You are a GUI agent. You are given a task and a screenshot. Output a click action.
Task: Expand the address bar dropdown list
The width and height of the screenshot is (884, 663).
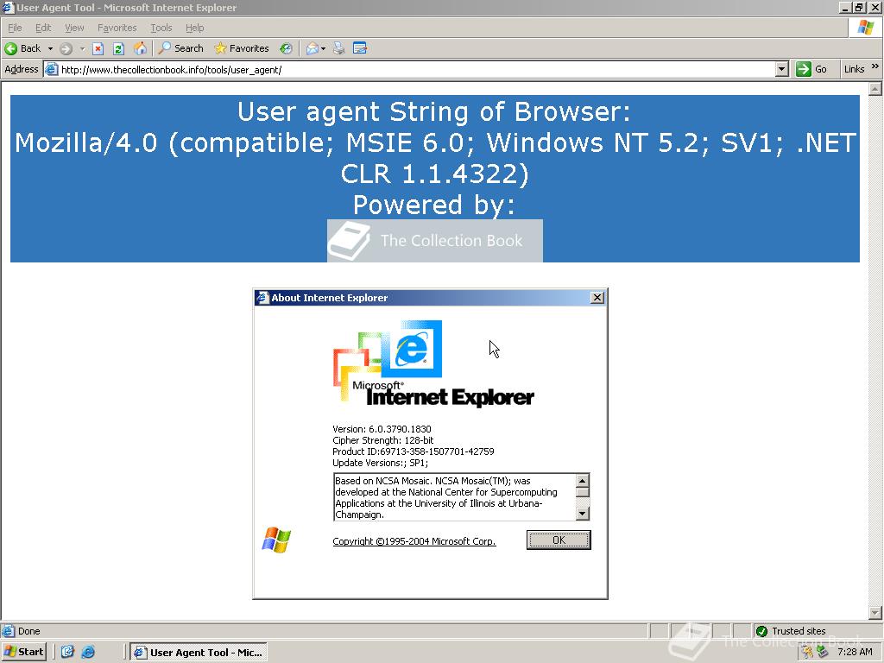tap(781, 69)
